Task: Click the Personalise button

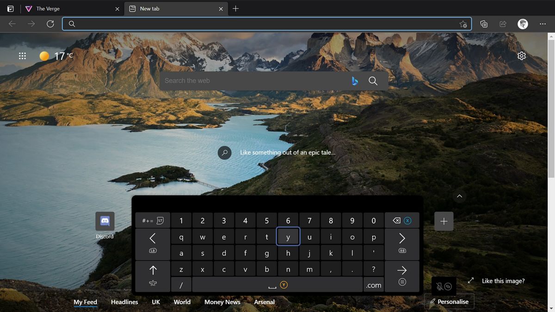Action: [449, 301]
